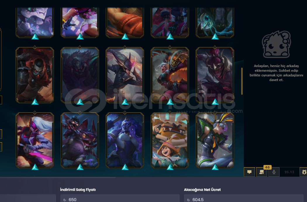307x202 pixels.
Task: Select the lizard-rider with bat ears skin card
Action: point(80,140)
